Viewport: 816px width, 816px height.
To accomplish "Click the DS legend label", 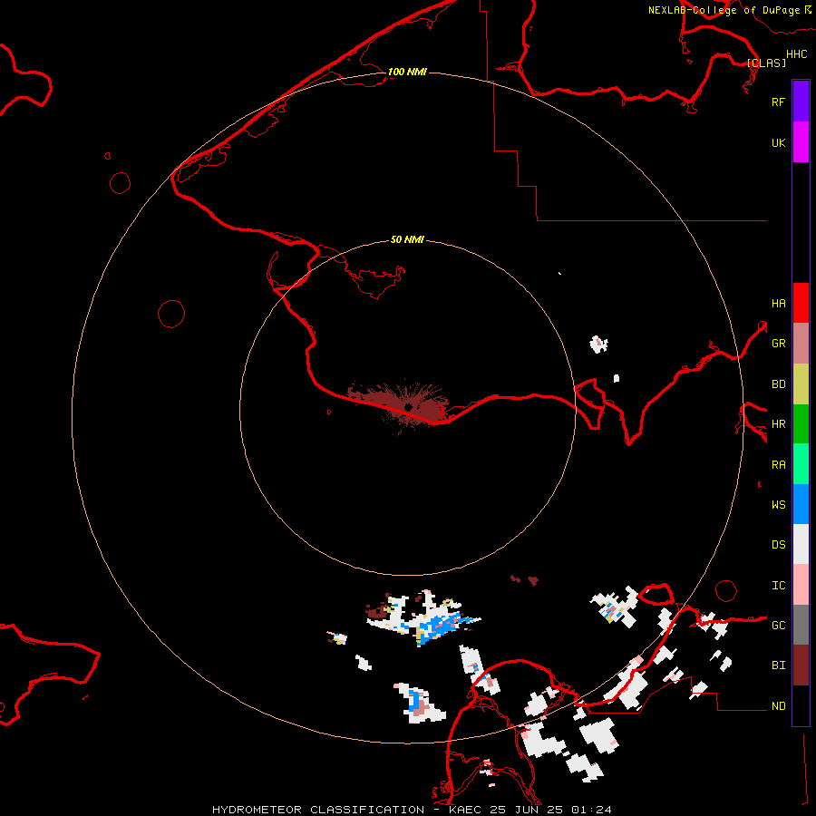I will pyautogui.click(x=778, y=544).
